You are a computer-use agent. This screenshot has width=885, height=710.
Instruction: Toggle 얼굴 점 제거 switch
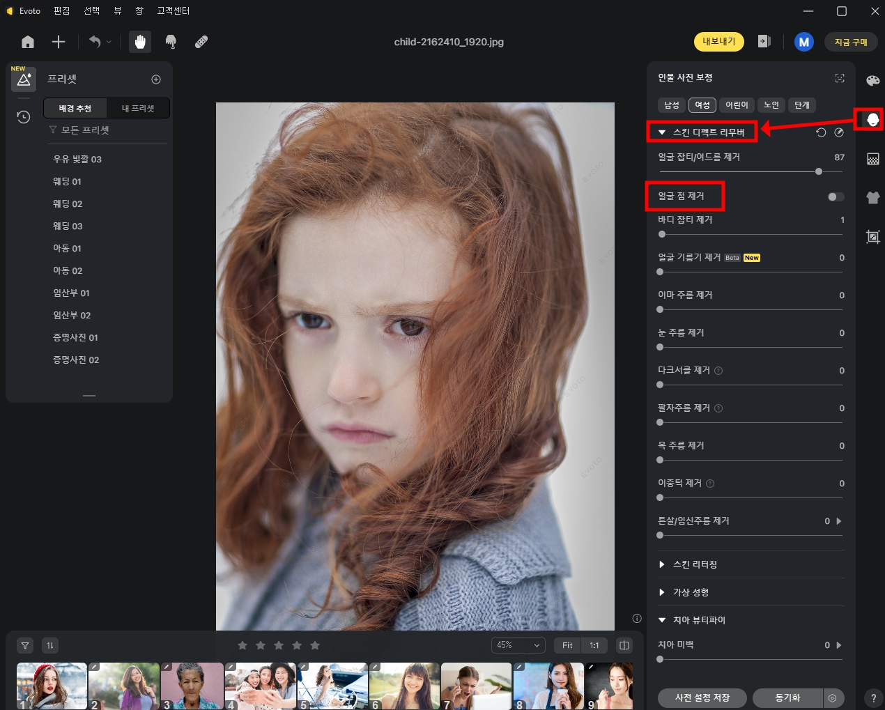836,196
